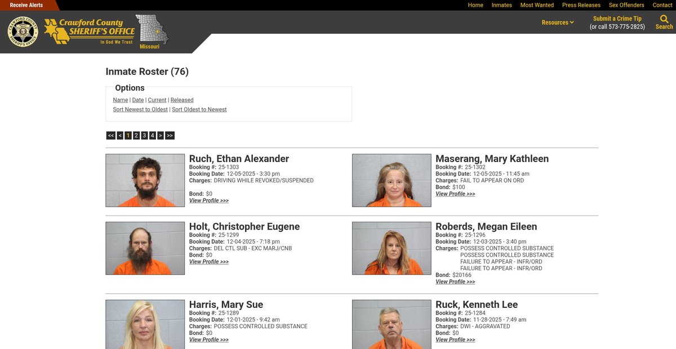
Task: Select Sort Newest to Oldest
Action: pyautogui.click(x=140, y=110)
